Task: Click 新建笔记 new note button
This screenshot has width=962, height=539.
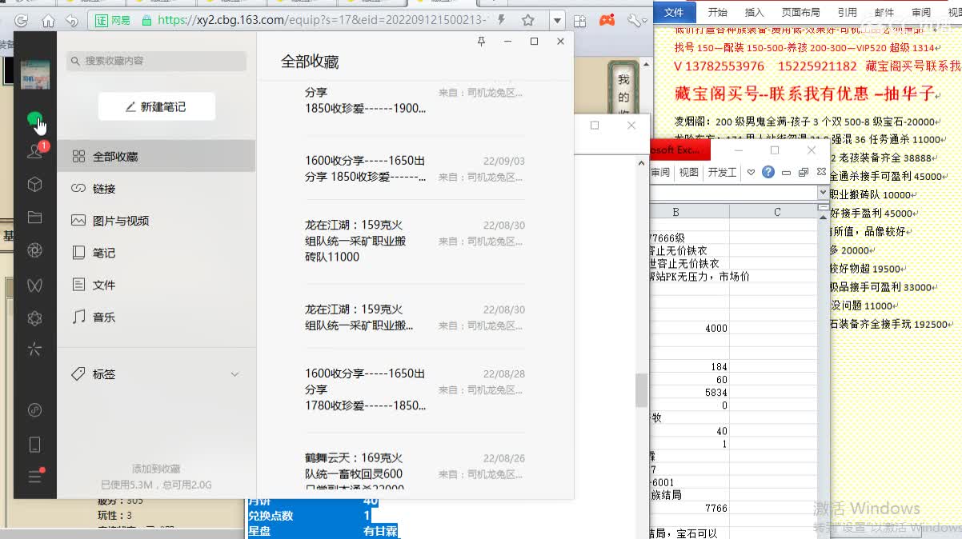Action: click(156, 107)
